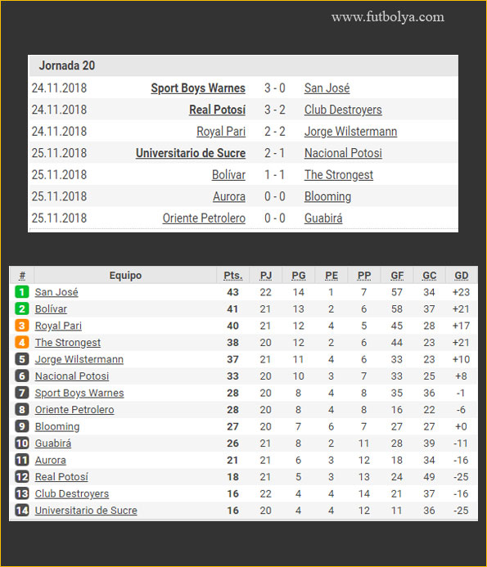Open Real Potosí link in Jornada 20
The height and width of the screenshot is (567, 487).
pyautogui.click(x=217, y=110)
